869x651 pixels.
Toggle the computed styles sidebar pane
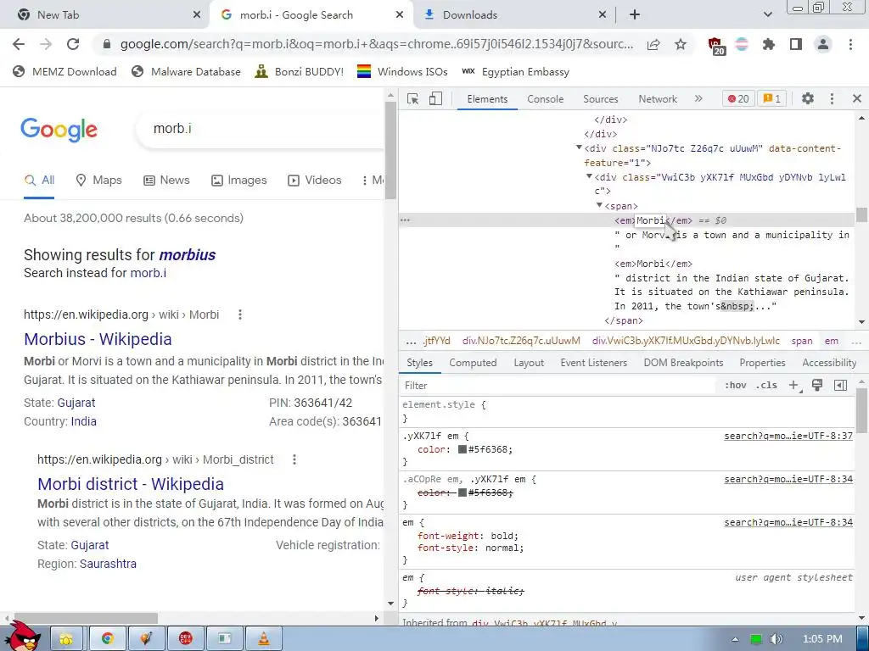tap(840, 386)
